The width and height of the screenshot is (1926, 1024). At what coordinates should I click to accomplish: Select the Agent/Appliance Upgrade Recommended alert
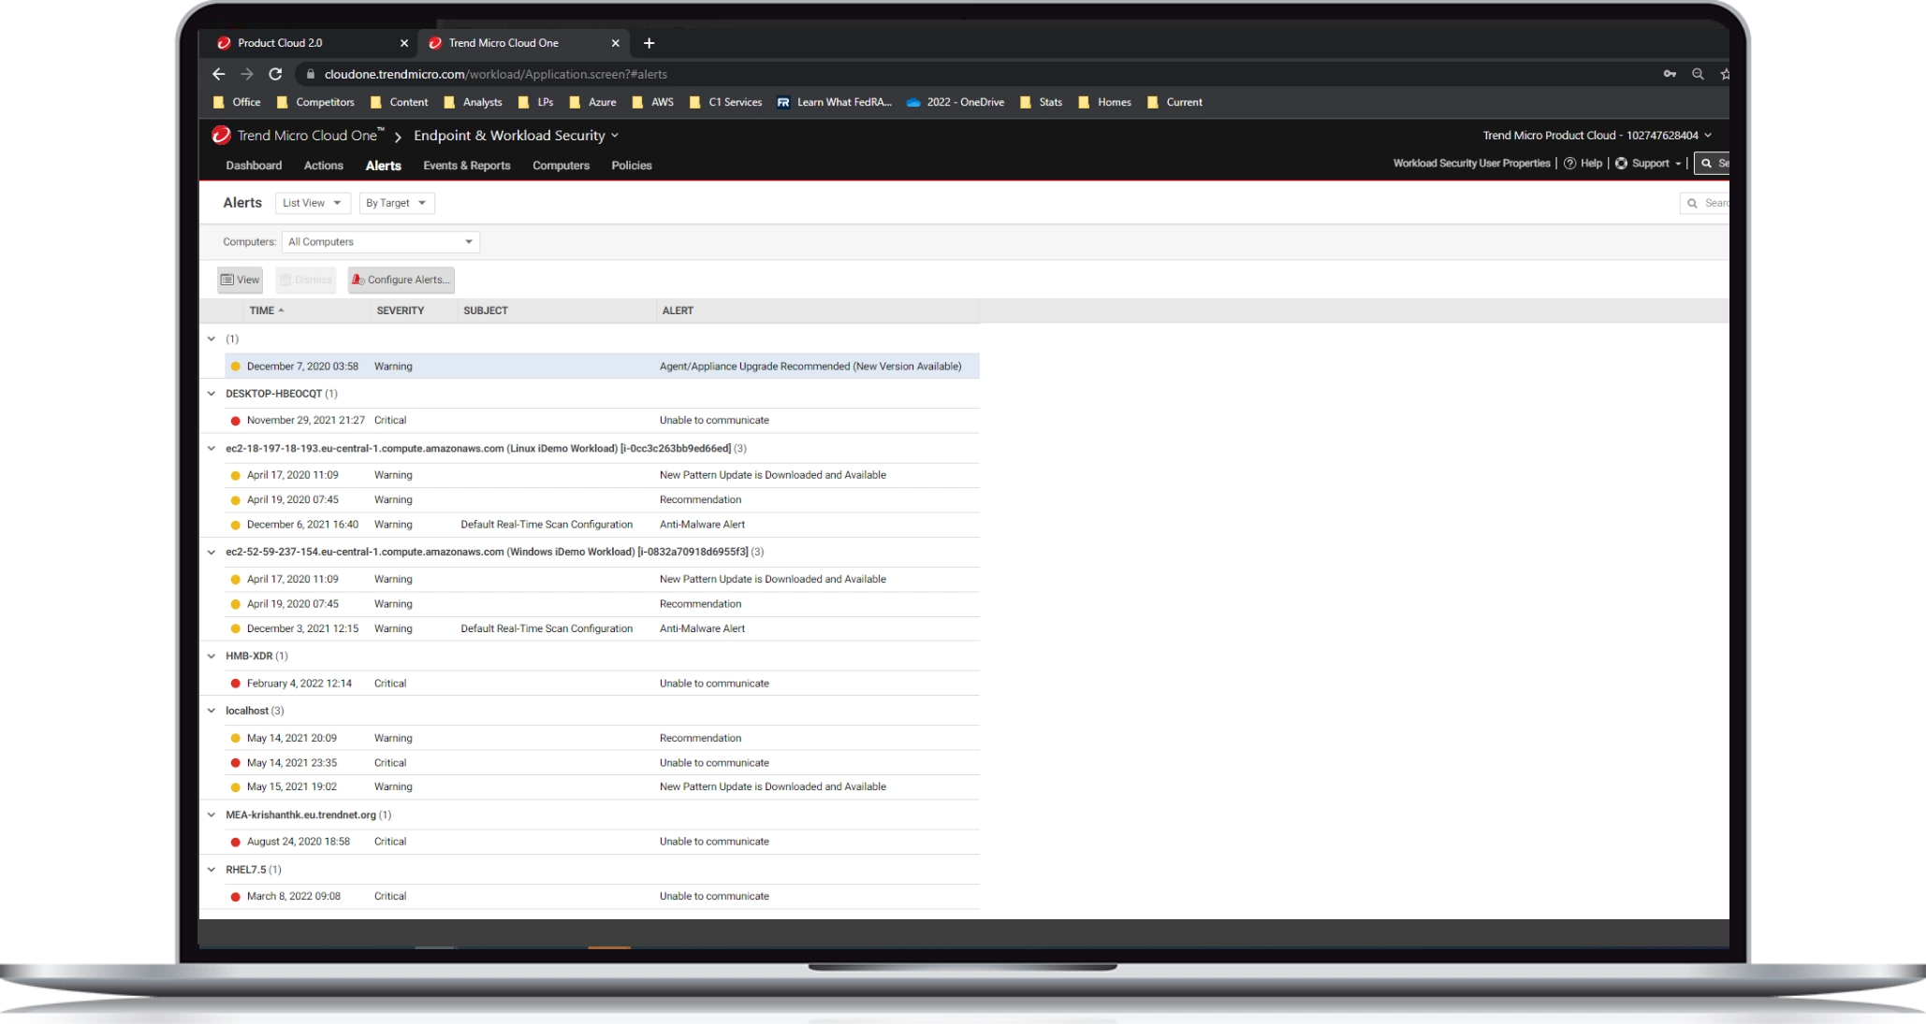click(x=602, y=367)
